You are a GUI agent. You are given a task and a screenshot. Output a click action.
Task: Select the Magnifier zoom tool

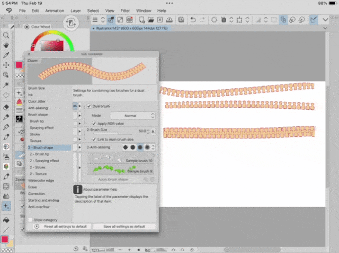pos(6,35)
